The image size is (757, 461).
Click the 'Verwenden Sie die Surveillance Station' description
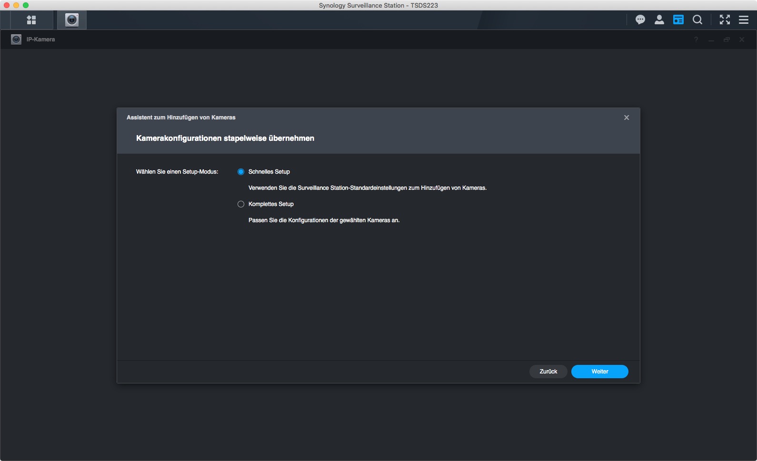click(x=368, y=188)
